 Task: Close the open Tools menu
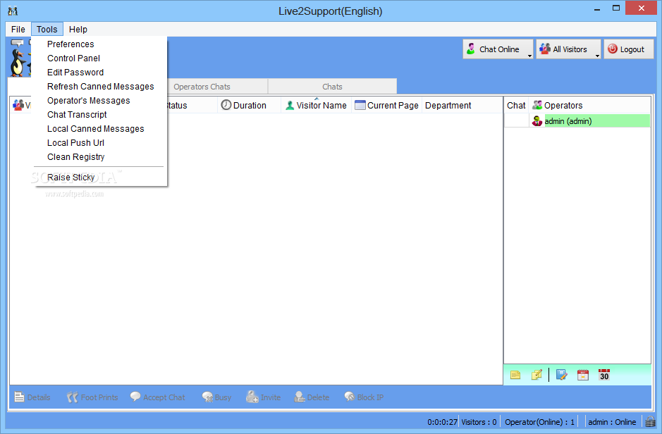[x=47, y=29]
